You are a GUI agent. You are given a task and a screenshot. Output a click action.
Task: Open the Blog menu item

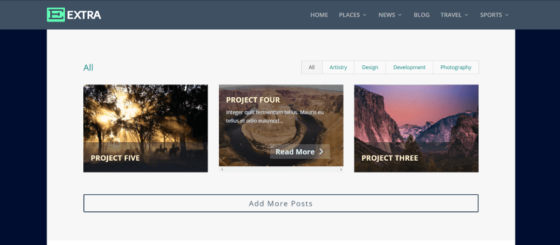tap(421, 15)
